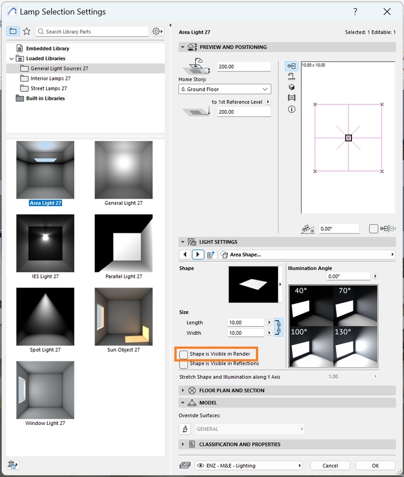Viewport: 404px width, 477px height.
Task: Choose the IES Light 27 thumbnail
Action: (x=45, y=243)
